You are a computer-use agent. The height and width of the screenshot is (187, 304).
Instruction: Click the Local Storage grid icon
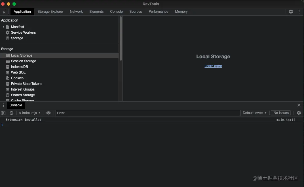click(8, 55)
